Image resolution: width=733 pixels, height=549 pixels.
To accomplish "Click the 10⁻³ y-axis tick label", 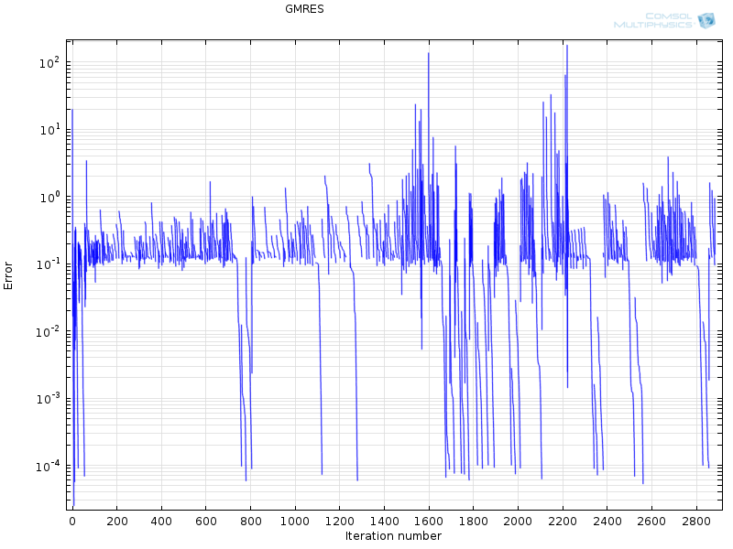I will [47, 398].
